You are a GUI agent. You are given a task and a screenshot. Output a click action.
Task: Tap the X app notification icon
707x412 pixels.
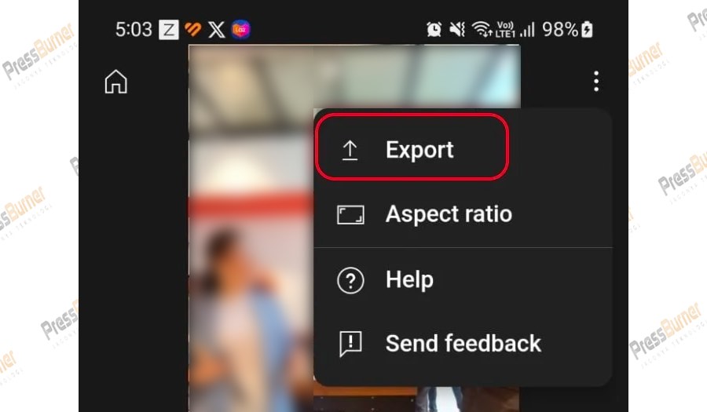pyautogui.click(x=217, y=30)
